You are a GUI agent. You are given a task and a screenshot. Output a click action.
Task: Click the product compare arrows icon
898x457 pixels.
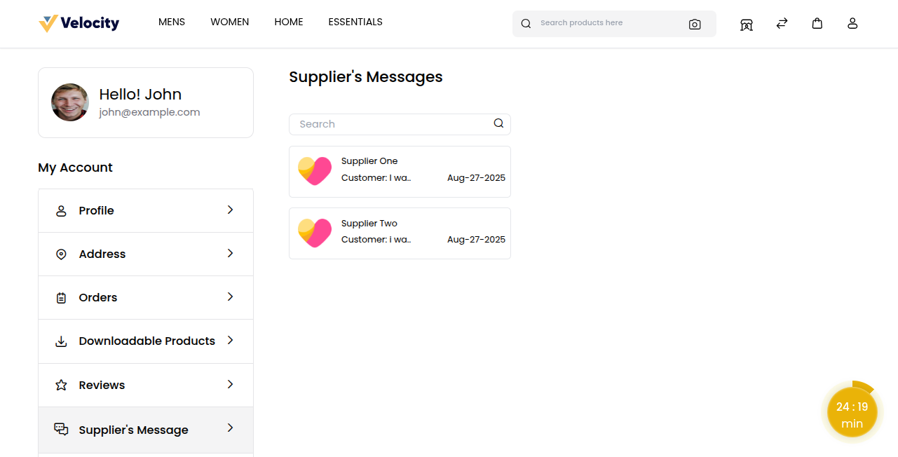pyautogui.click(x=782, y=23)
